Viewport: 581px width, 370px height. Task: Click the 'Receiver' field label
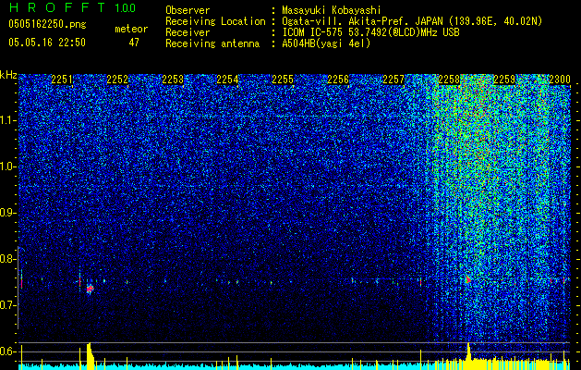tap(188, 32)
